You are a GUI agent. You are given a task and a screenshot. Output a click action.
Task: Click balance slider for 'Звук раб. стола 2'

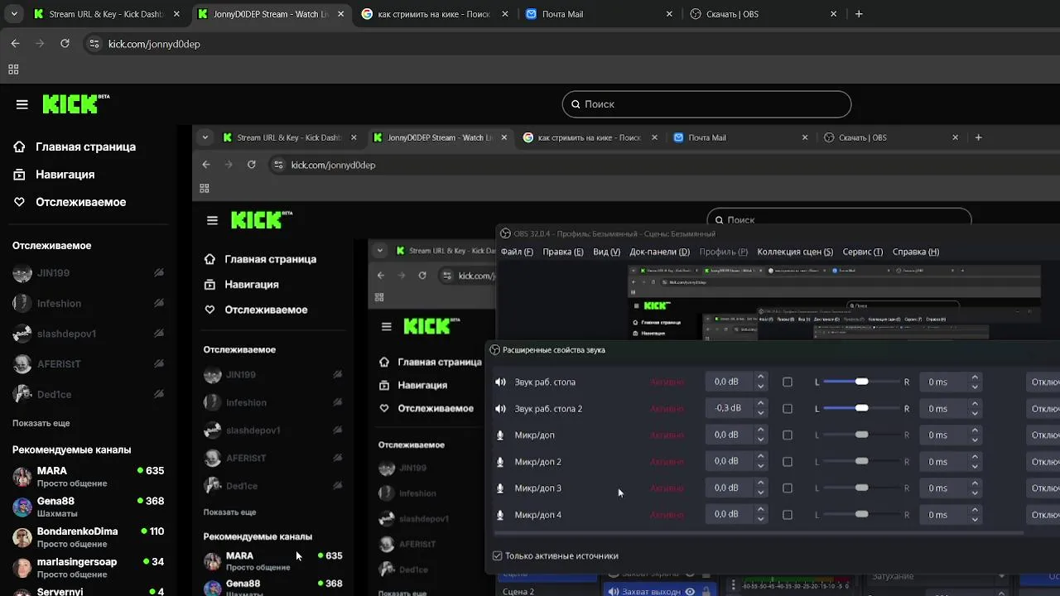pyautogui.click(x=861, y=409)
